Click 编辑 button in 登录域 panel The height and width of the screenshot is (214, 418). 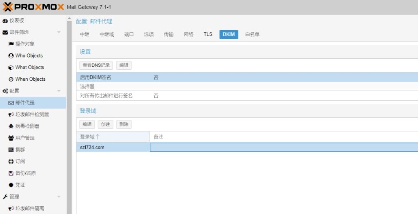[87, 124]
